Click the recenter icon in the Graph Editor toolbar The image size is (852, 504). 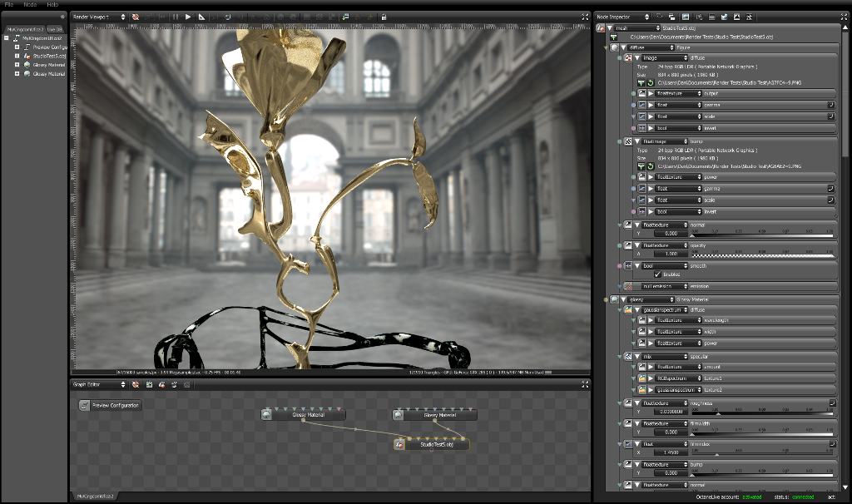(x=136, y=384)
